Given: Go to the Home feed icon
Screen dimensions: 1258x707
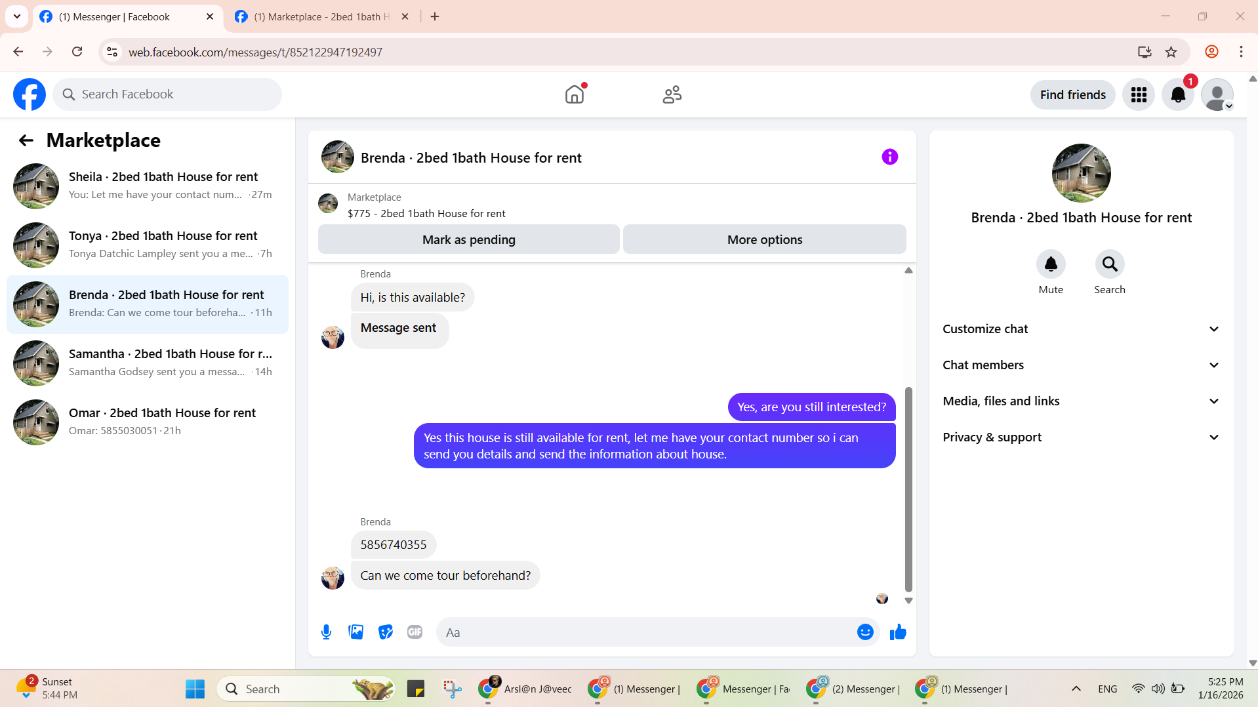Looking at the screenshot, I should [x=575, y=94].
